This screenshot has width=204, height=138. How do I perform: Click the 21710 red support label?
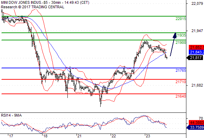(x=181, y=82)
